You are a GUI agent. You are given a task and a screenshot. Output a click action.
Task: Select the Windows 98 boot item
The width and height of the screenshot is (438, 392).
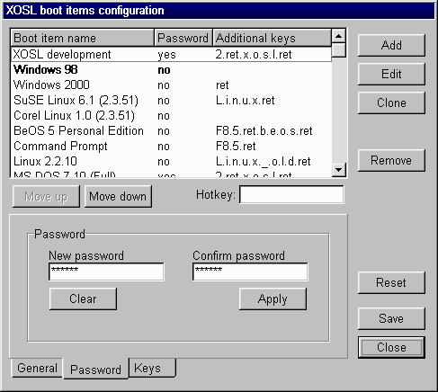tap(171, 69)
